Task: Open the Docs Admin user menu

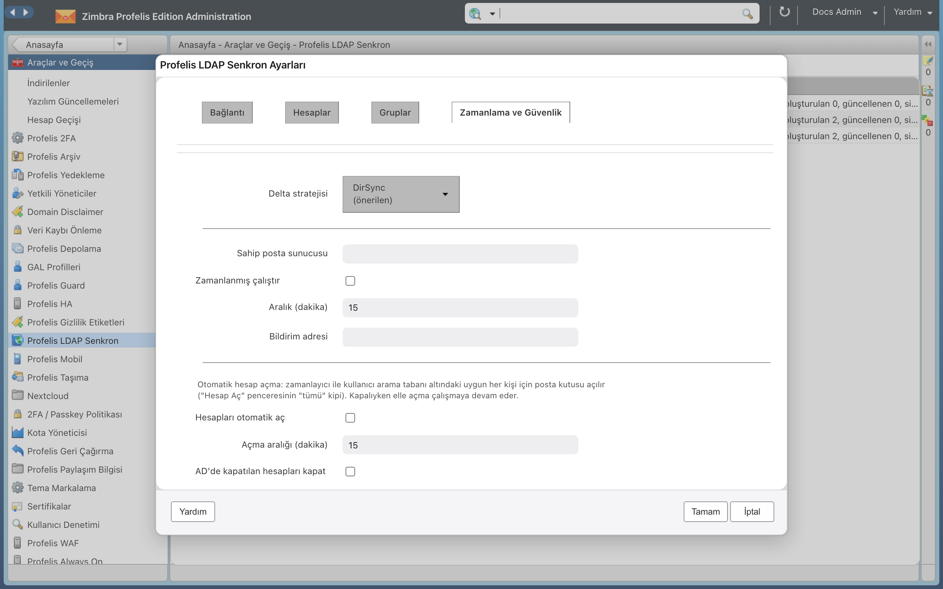Action: tap(844, 12)
